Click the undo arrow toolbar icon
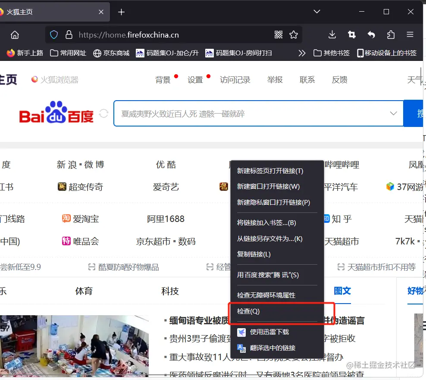 [x=371, y=35]
